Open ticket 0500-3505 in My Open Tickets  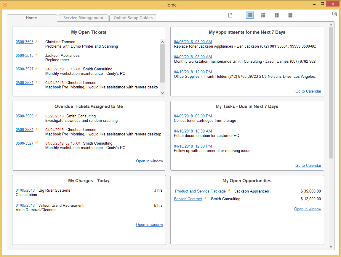point(25,42)
